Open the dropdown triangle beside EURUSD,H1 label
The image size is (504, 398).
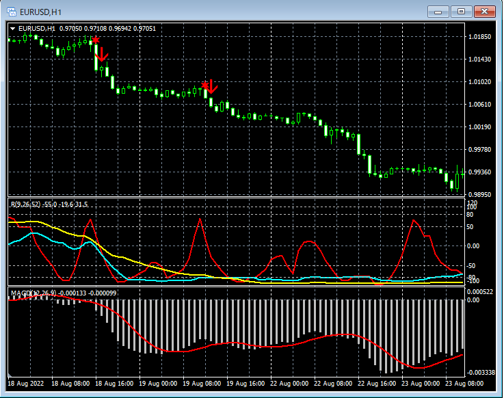[x=13, y=29]
